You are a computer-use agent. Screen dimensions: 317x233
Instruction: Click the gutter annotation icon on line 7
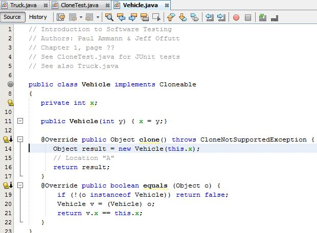coord(10,84)
